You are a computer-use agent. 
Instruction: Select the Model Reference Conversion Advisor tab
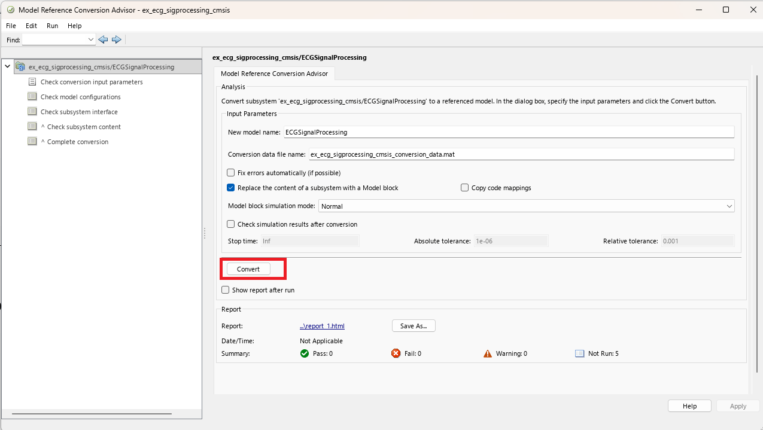pos(274,74)
